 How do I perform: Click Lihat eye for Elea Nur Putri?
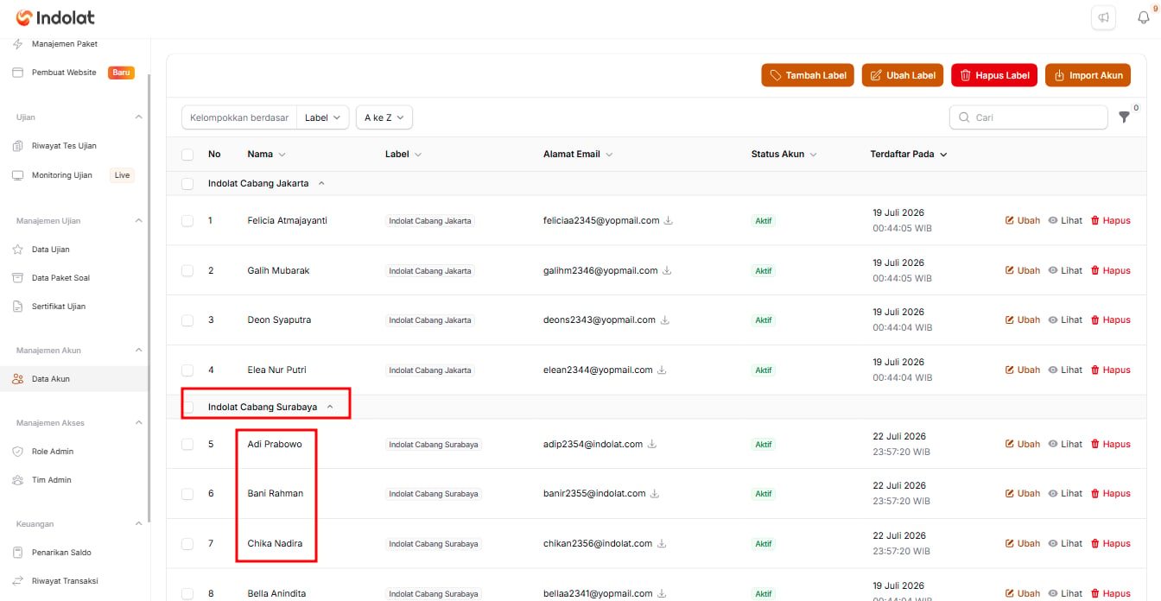click(x=1065, y=370)
